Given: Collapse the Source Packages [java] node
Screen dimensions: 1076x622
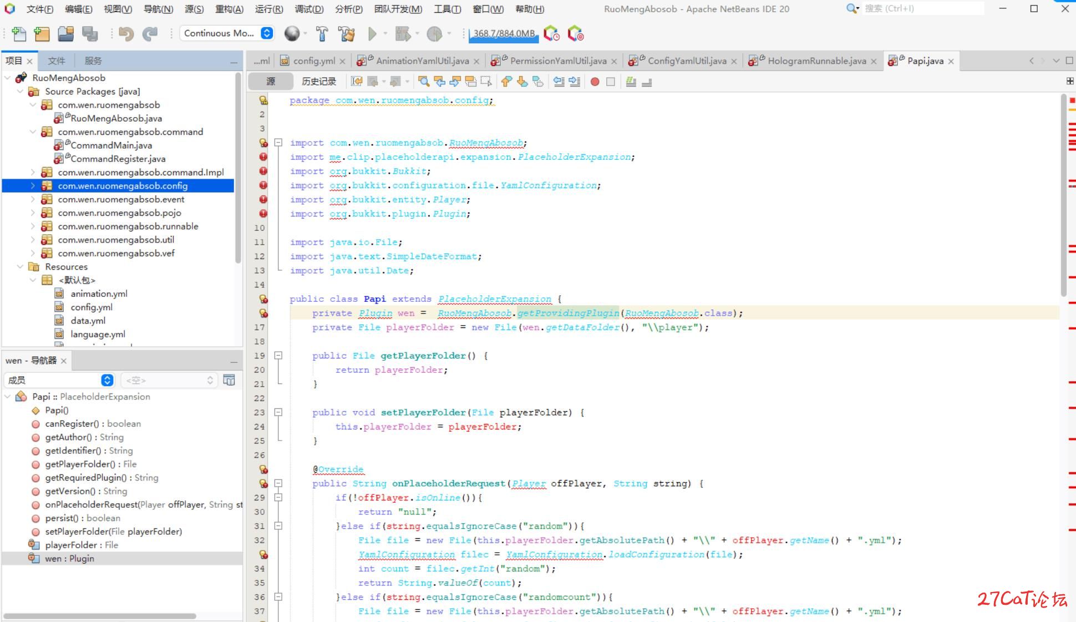Looking at the screenshot, I should (20, 92).
